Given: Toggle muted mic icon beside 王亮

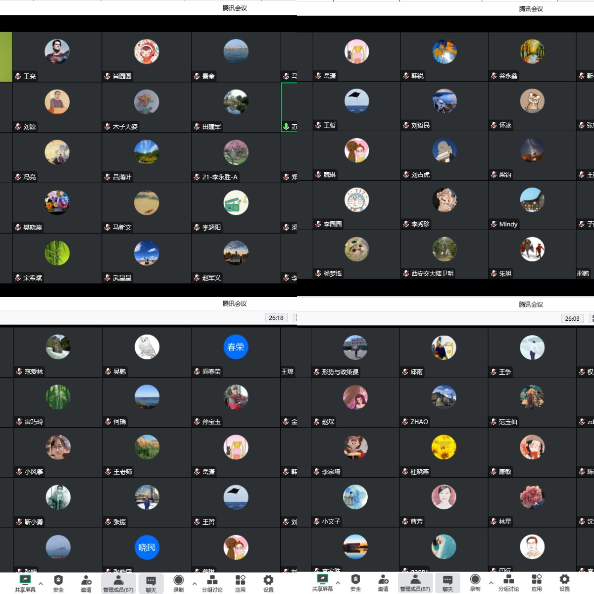Looking at the screenshot, I should click(x=18, y=76).
